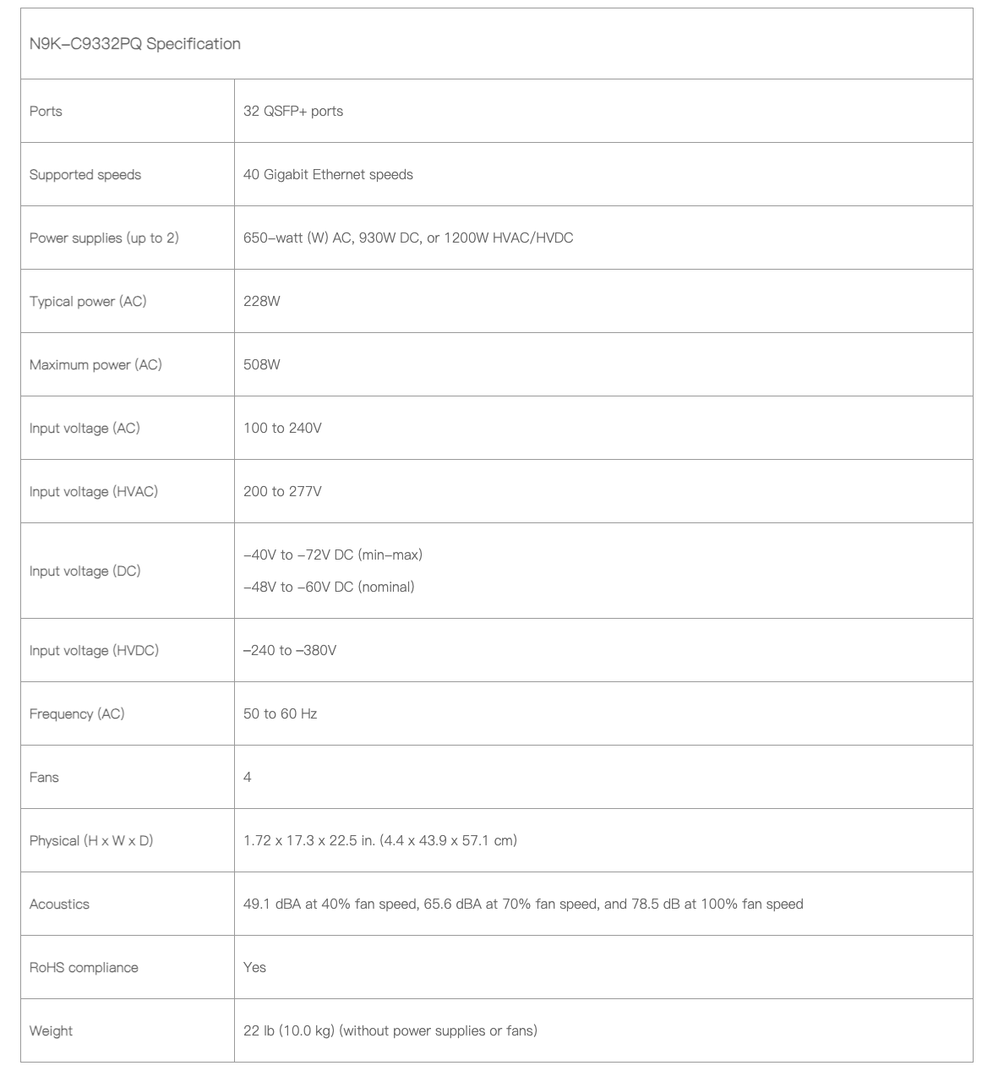This screenshot has height=1082, width=993.
Task: Click the N9K-C9332PQ Specification table header
Action: tap(135, 44)
